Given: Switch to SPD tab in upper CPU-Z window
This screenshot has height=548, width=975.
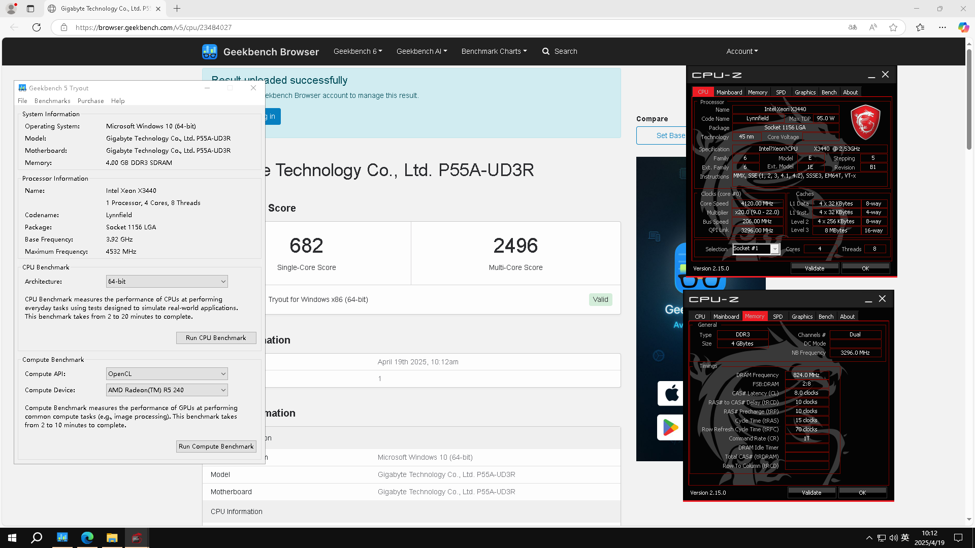Looking at the screenshot, I should pyautogui.click(x=781, y=92).
